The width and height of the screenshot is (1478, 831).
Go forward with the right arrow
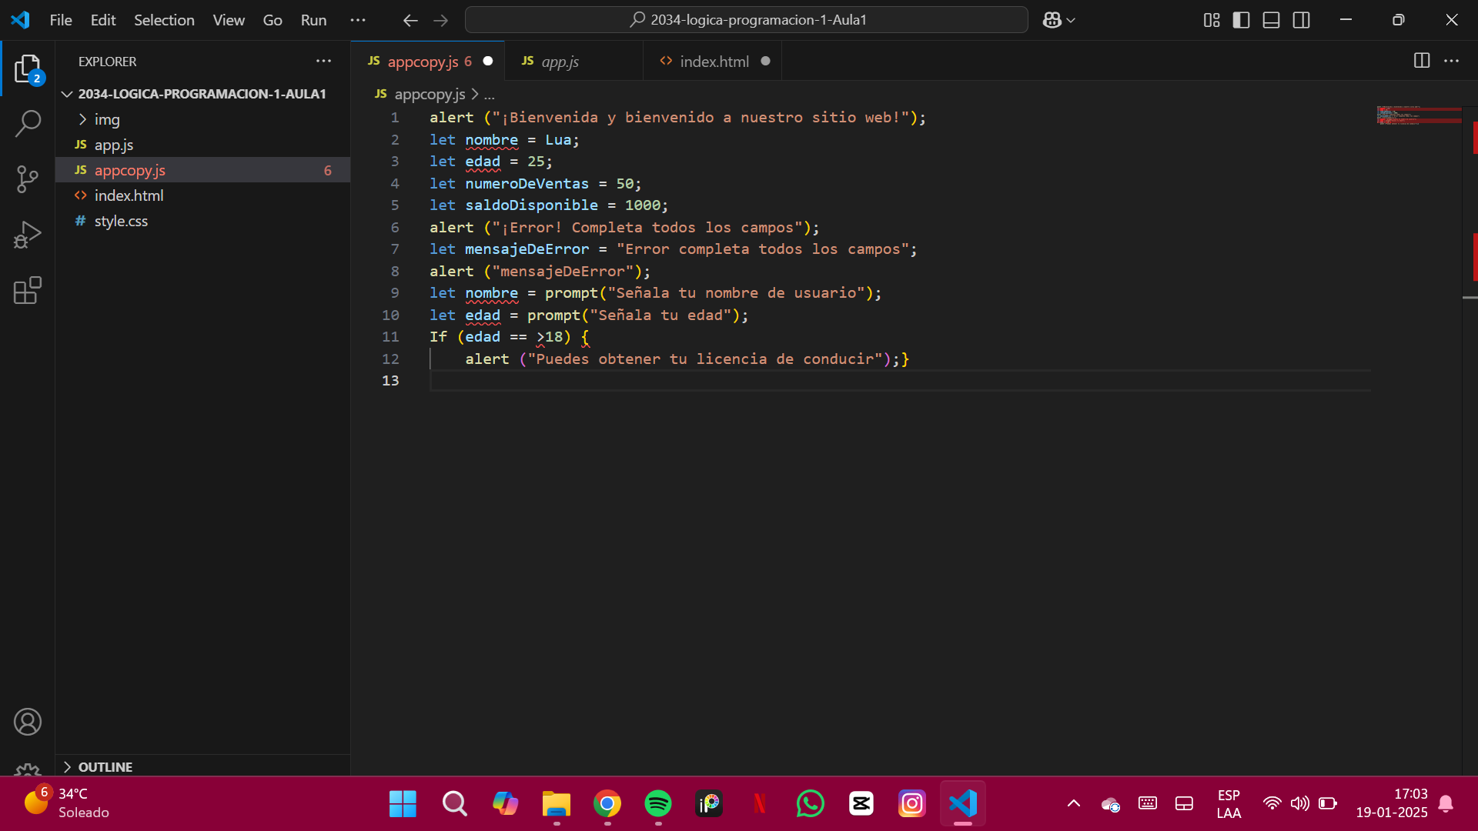tap(441, 20)
